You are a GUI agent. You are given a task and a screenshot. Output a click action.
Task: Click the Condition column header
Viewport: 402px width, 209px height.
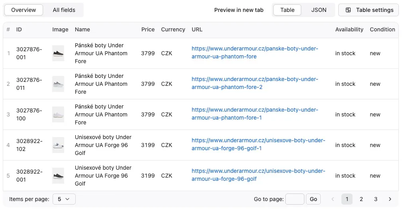pos(382,29)
